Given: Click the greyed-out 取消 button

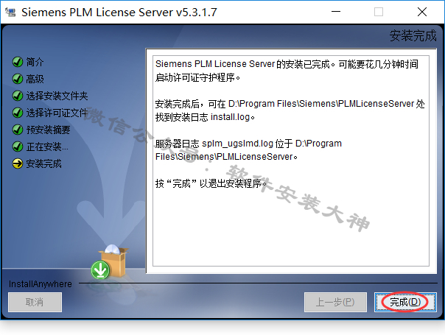Looking at the screenshot, I should 35,302.
